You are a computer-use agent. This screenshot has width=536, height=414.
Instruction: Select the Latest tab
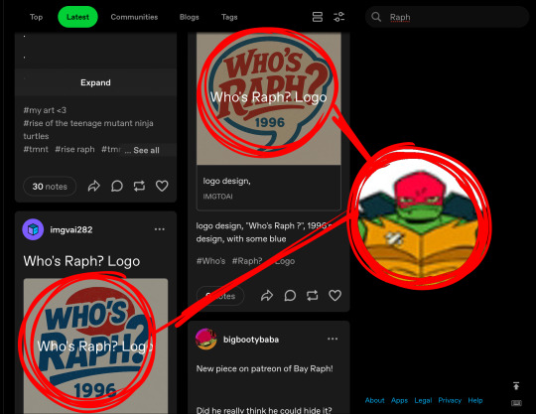tap(77, 17)
